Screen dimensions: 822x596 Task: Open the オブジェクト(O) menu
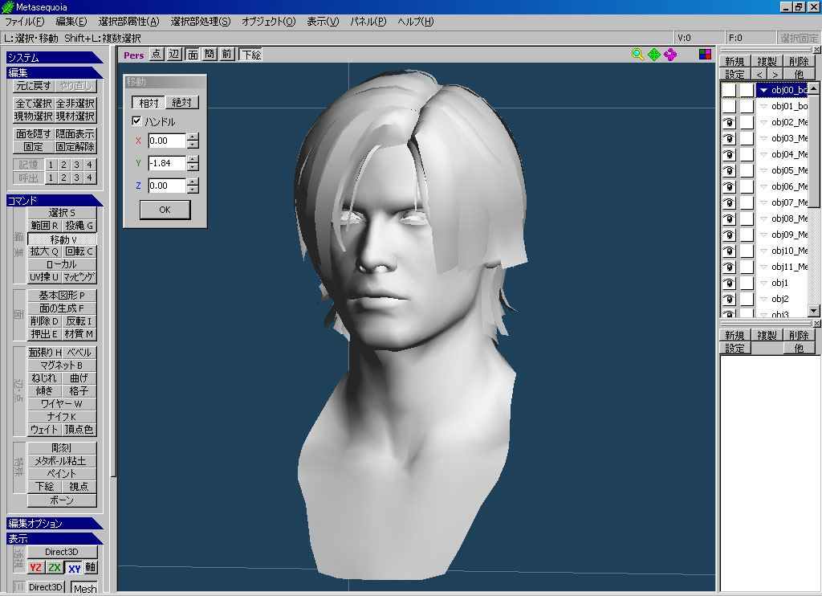pos(268,22)
